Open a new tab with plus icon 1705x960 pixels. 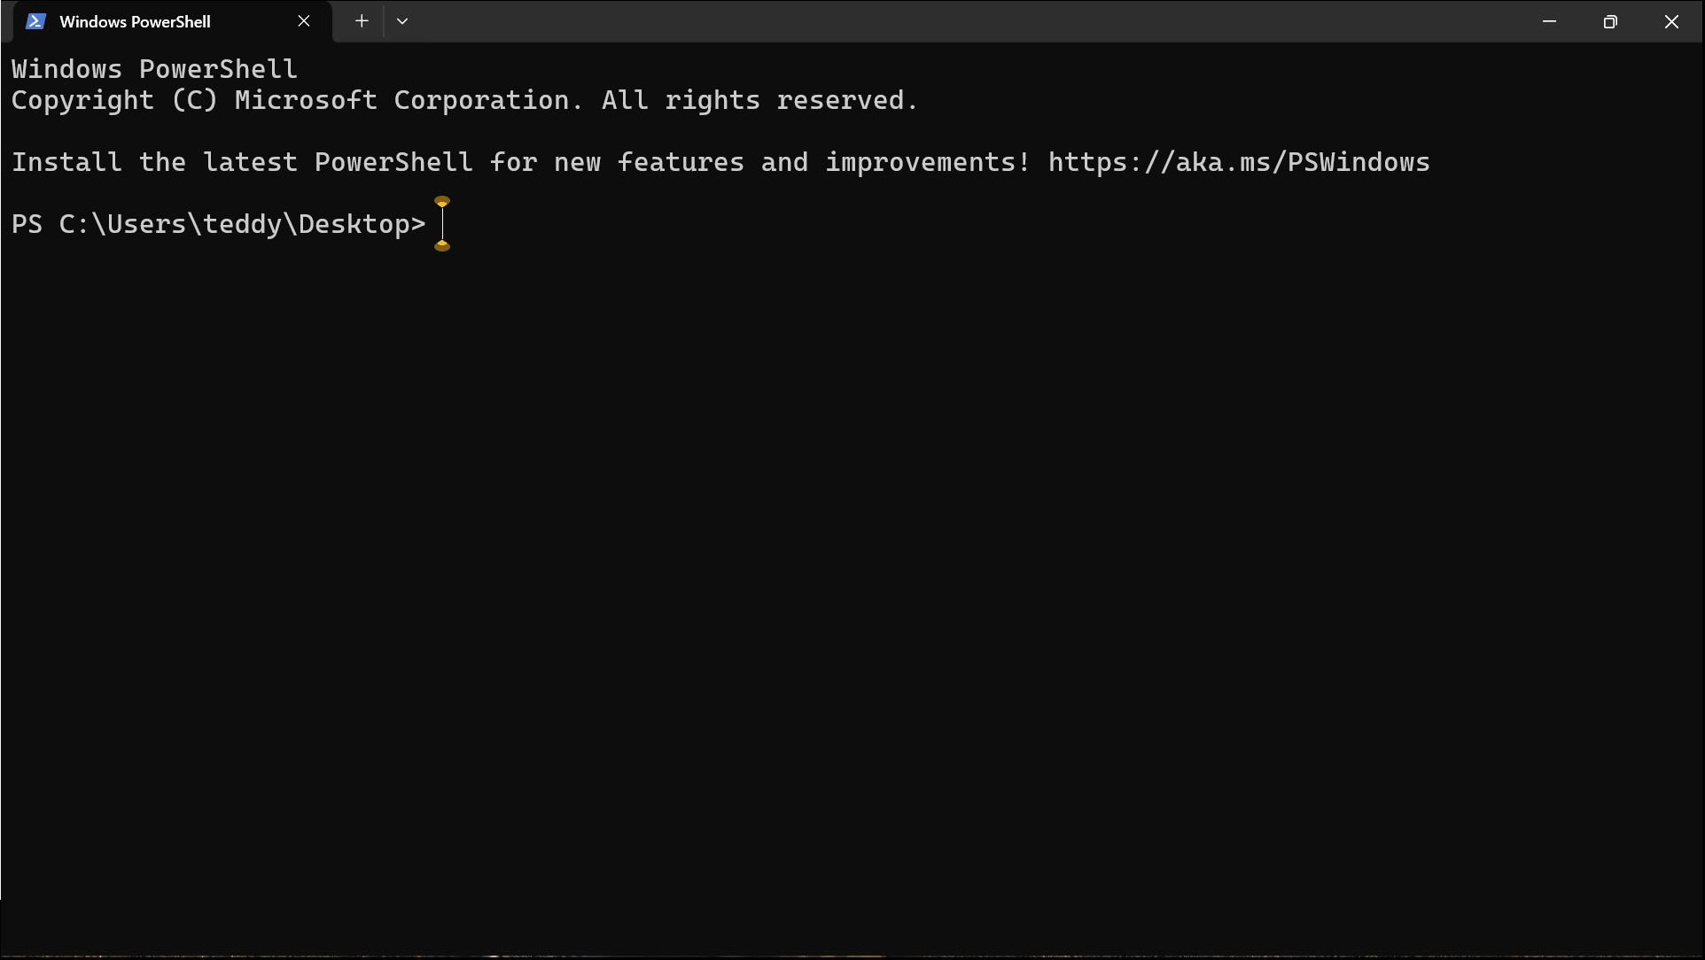[362, 21]
